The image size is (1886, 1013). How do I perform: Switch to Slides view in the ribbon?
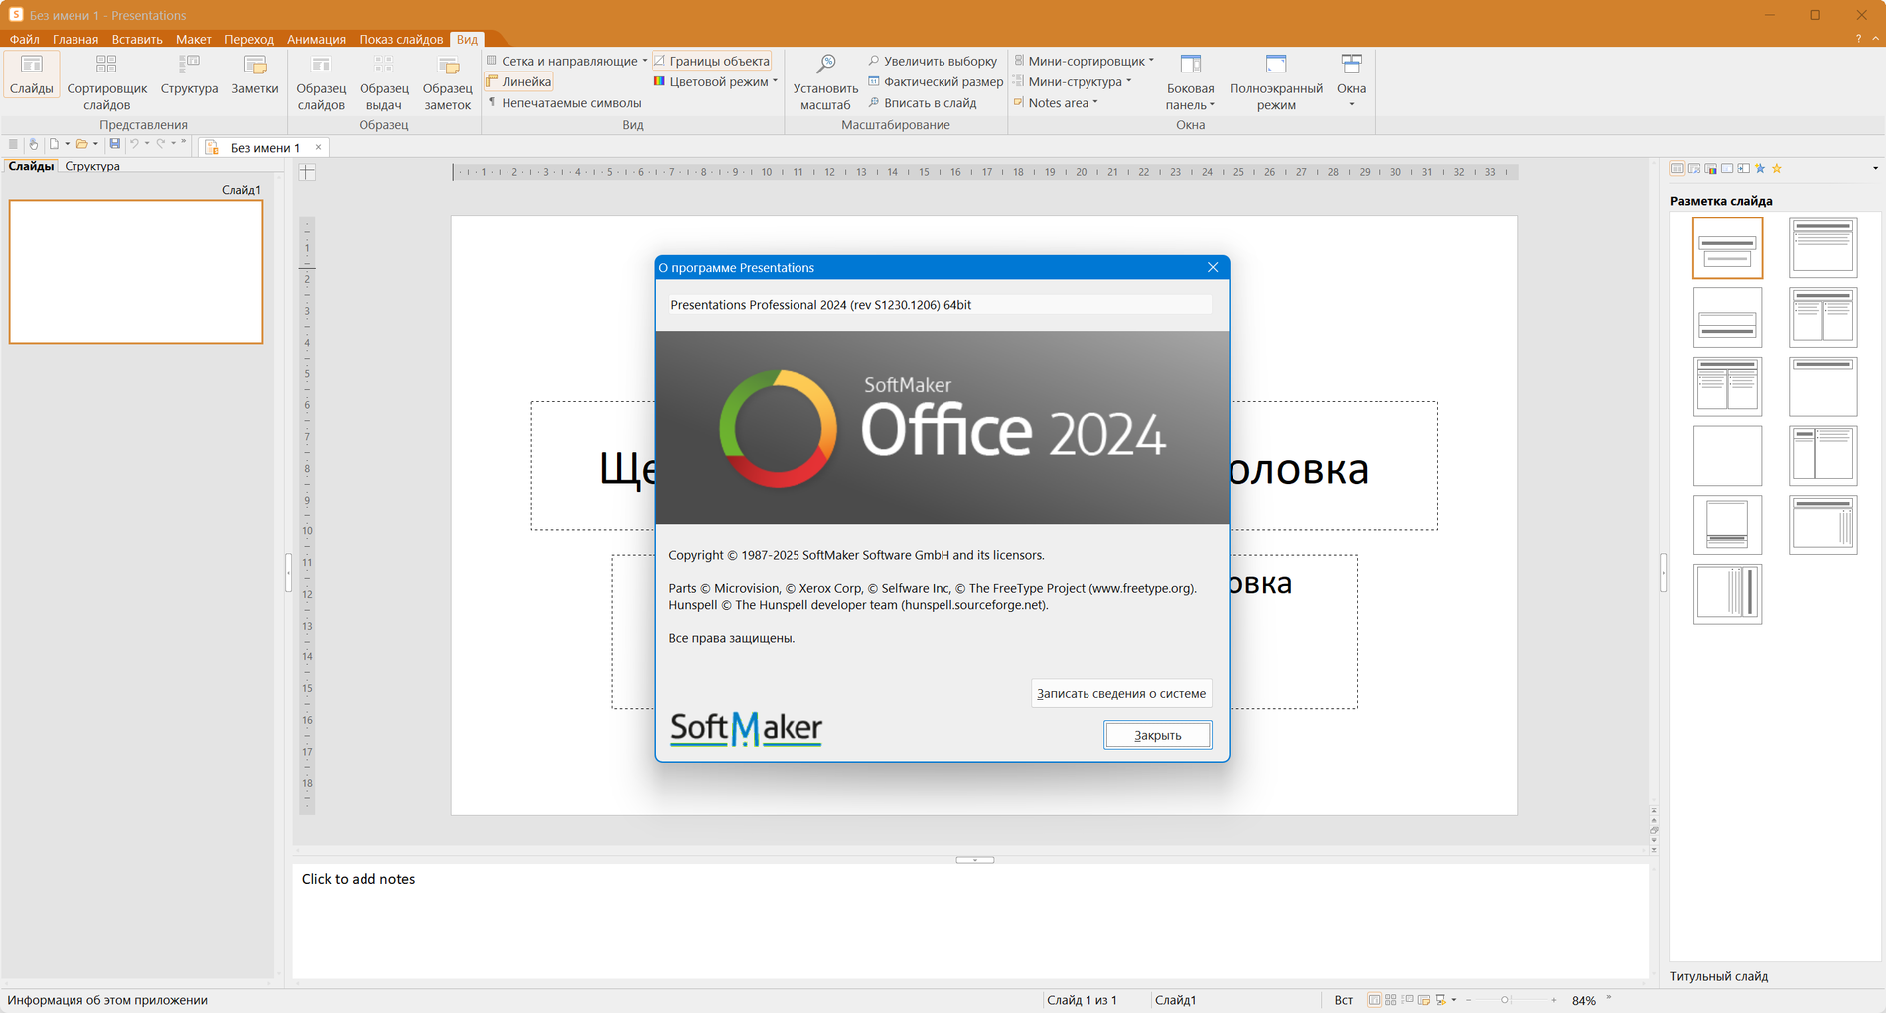coord(32,75)
